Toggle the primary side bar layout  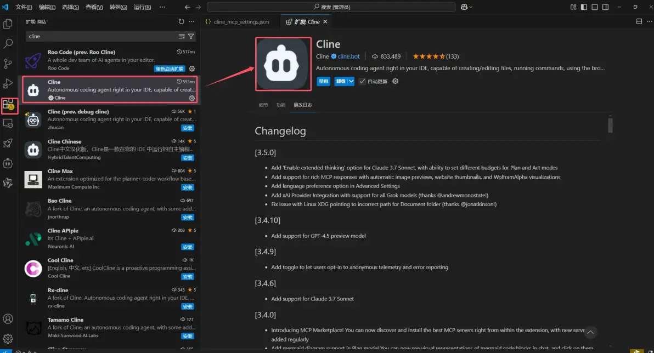click(584, 7)
